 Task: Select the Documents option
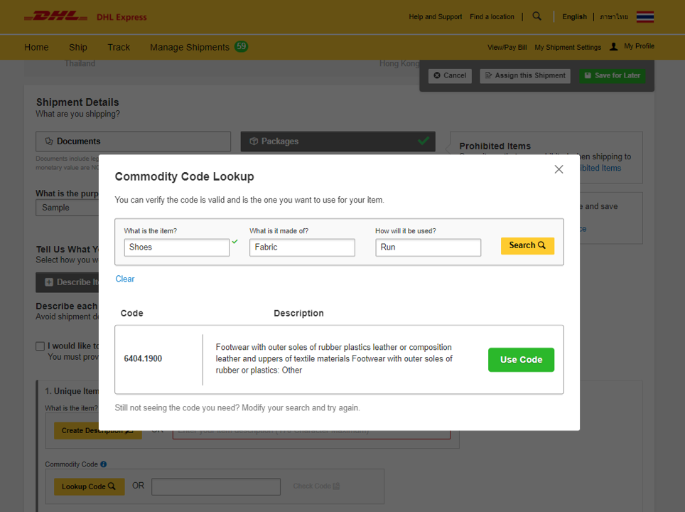tap(134, 142)
